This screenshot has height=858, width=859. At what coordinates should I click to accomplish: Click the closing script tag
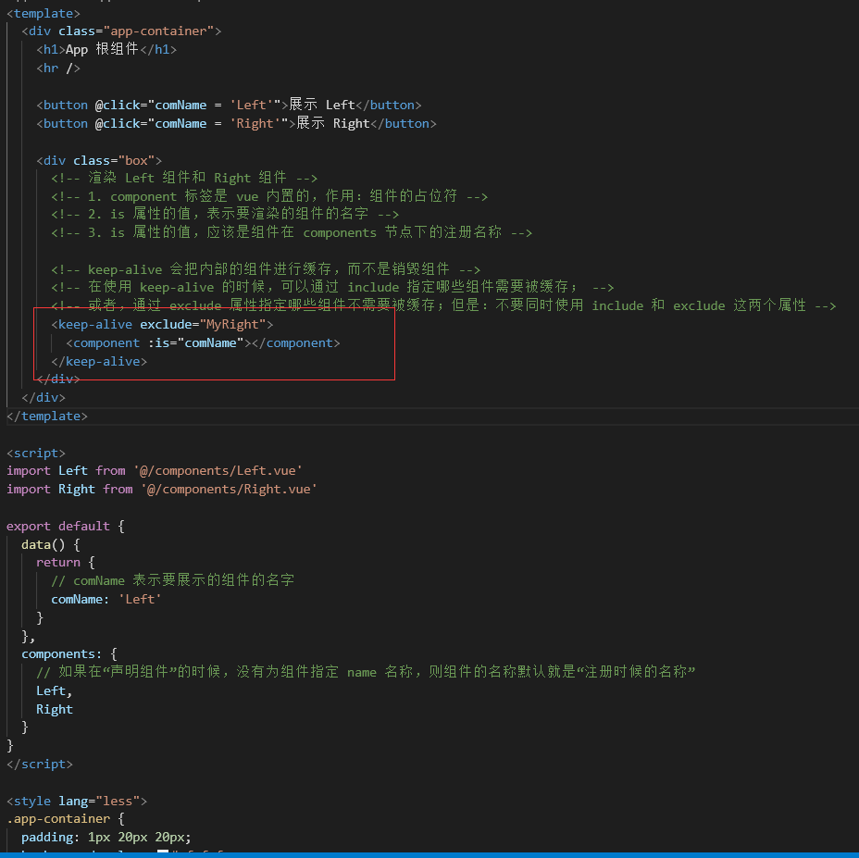pos(39,764)
